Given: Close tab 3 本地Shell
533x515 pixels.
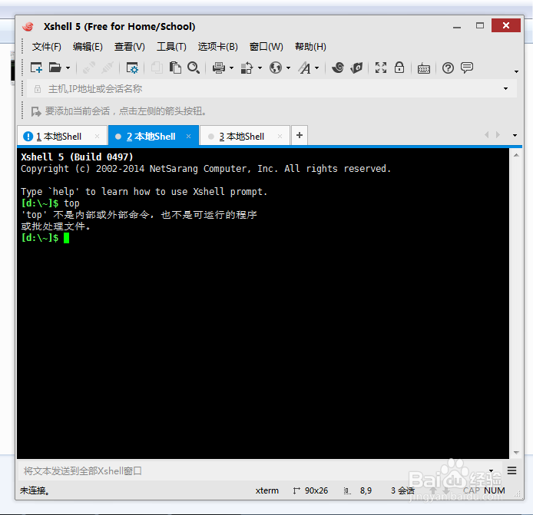Looking at the screenshot, I should [280, 136].
